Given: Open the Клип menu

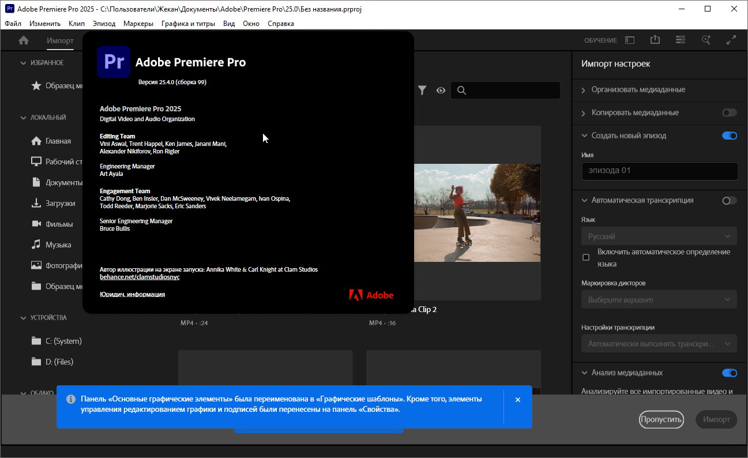Looking at the screenshot, I should (x=76, y=24).
